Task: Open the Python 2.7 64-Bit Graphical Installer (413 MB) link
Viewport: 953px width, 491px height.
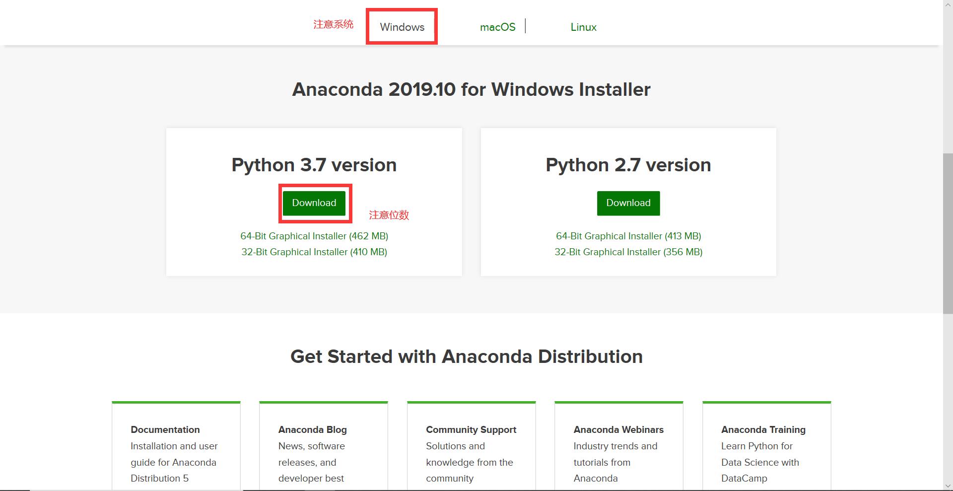Action: [628, 236]
